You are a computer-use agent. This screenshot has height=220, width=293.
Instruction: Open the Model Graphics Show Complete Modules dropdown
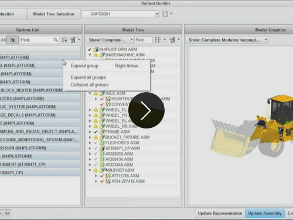[226, 40]
